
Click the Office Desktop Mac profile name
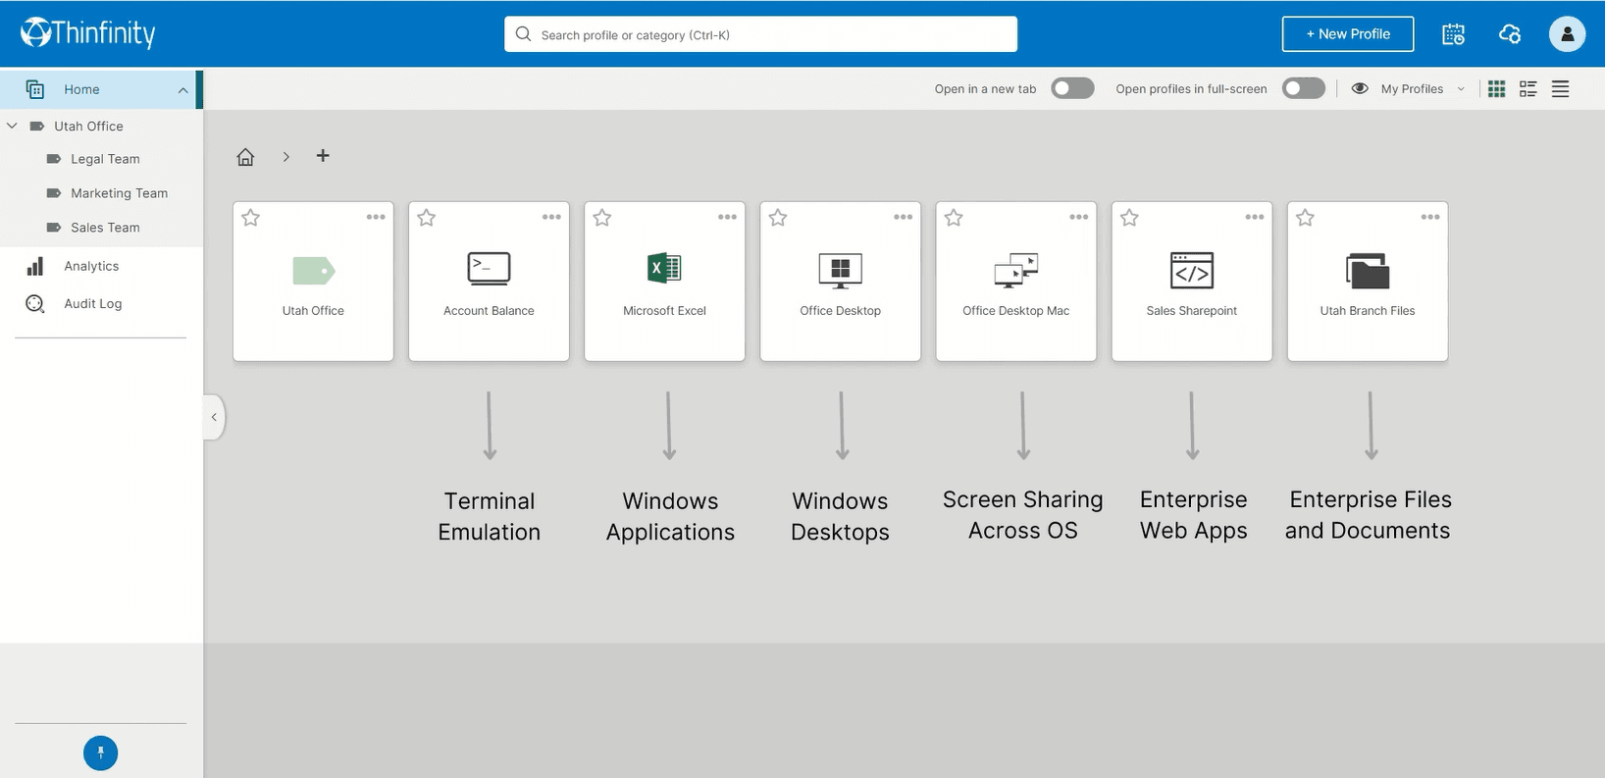click(1016, 311)
